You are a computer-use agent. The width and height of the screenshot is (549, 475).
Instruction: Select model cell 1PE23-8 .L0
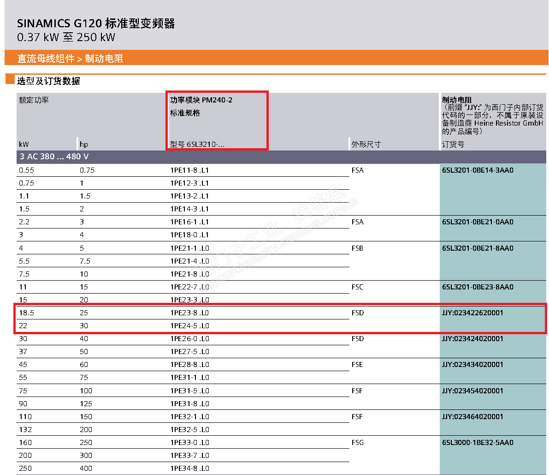(x=189, y=313)
